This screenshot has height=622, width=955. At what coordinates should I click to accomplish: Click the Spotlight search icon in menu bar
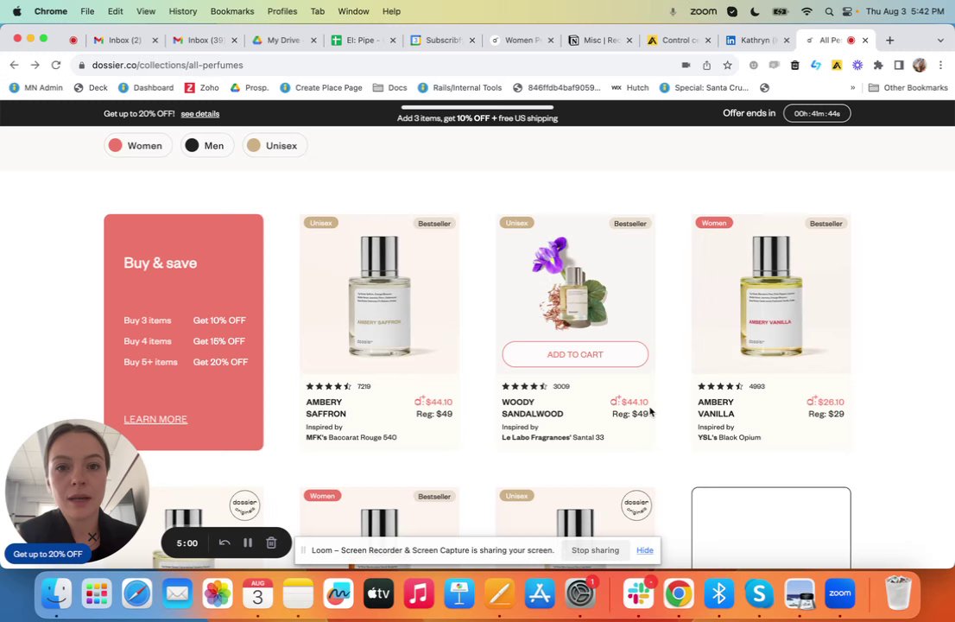(829, 11)
